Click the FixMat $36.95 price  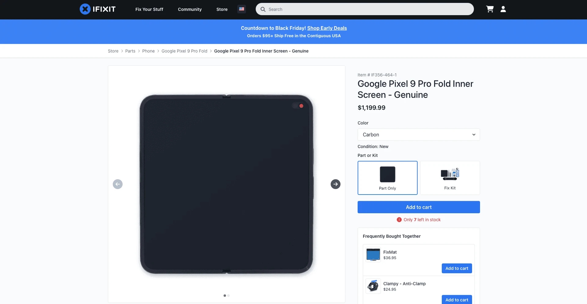(390, 258)
